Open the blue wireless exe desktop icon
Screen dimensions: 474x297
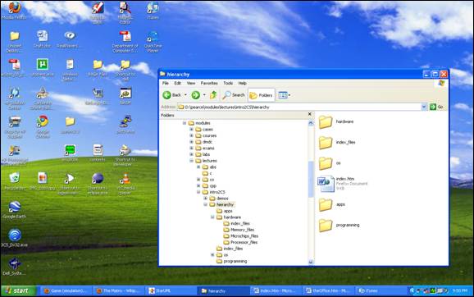pos(14,238)
